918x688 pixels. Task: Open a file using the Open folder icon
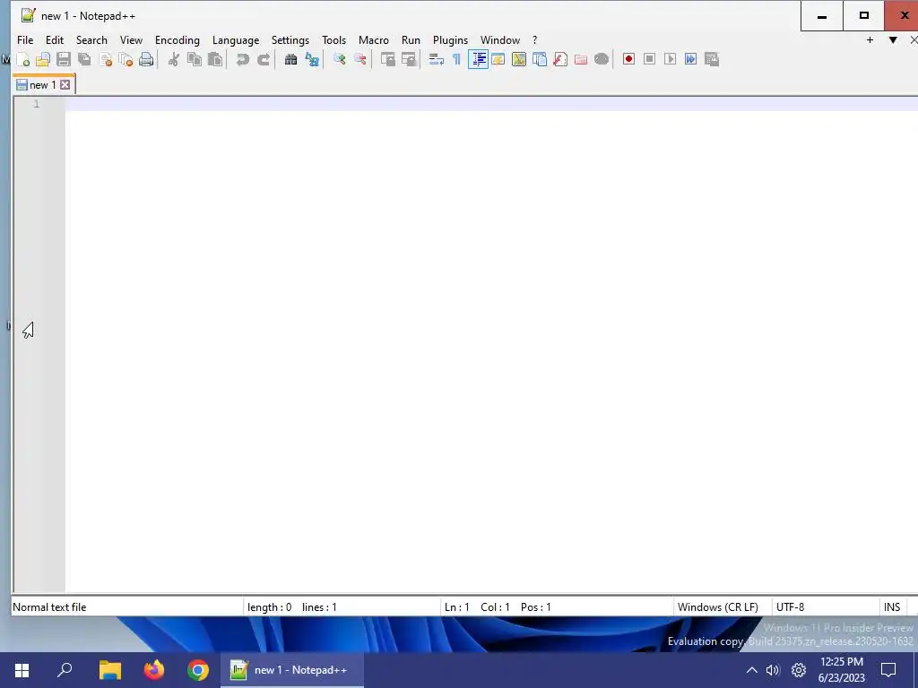click(43, 59)
